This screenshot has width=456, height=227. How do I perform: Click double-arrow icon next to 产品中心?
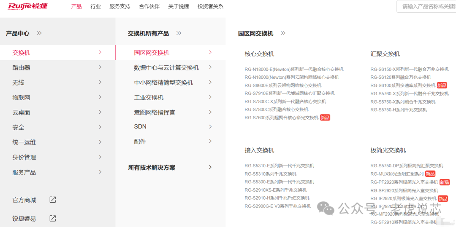tap(39, 33)
